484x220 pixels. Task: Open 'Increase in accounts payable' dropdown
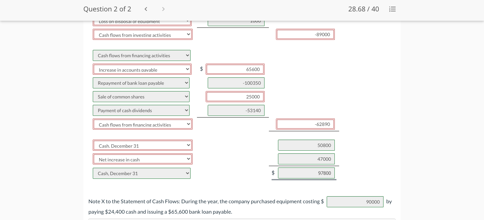coord(142,69)
